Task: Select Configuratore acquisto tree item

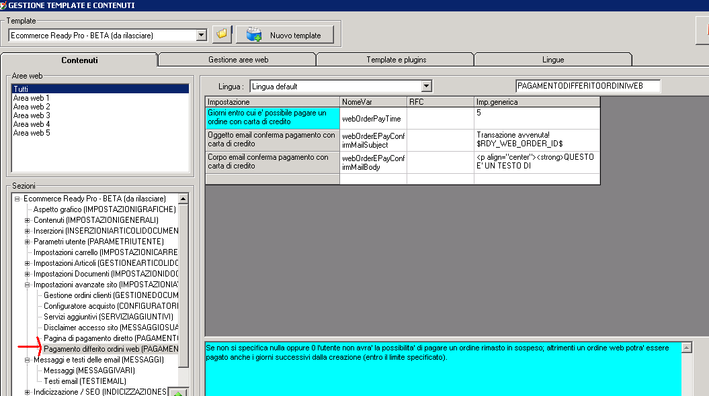Action: point(111,306)
